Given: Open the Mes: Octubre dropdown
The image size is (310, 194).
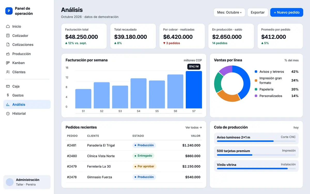Looking at the screenshot, I should click(229, 12).
